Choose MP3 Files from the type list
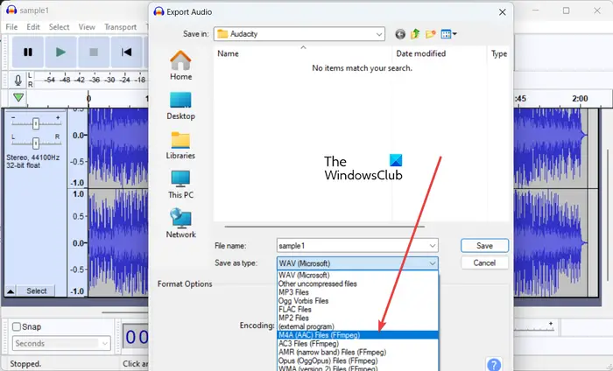The height and width of the screenshot is (371, 613). click(357, 292)
